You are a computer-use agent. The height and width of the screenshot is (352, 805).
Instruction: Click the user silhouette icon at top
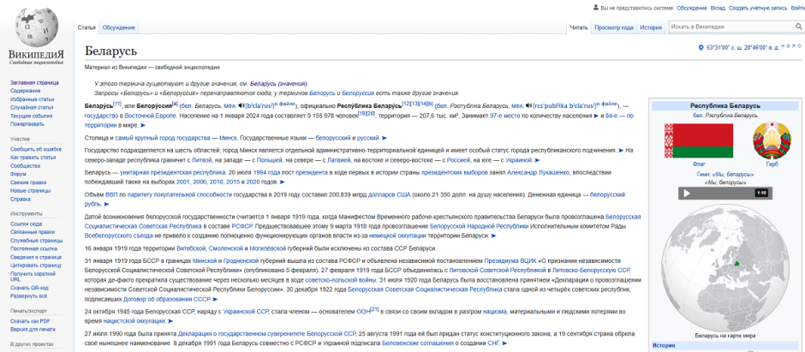pyautogui.click(x=595, y=8)
